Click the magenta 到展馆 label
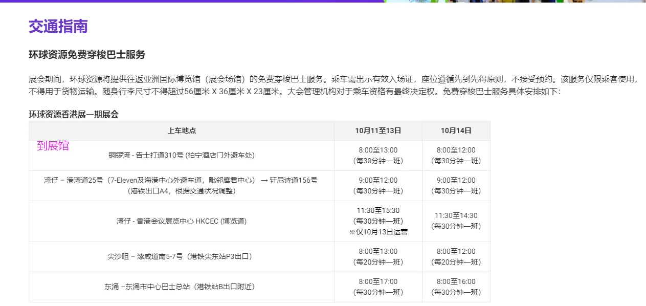Viewport: 646px width, 306px height. click(x=53, y=146)
